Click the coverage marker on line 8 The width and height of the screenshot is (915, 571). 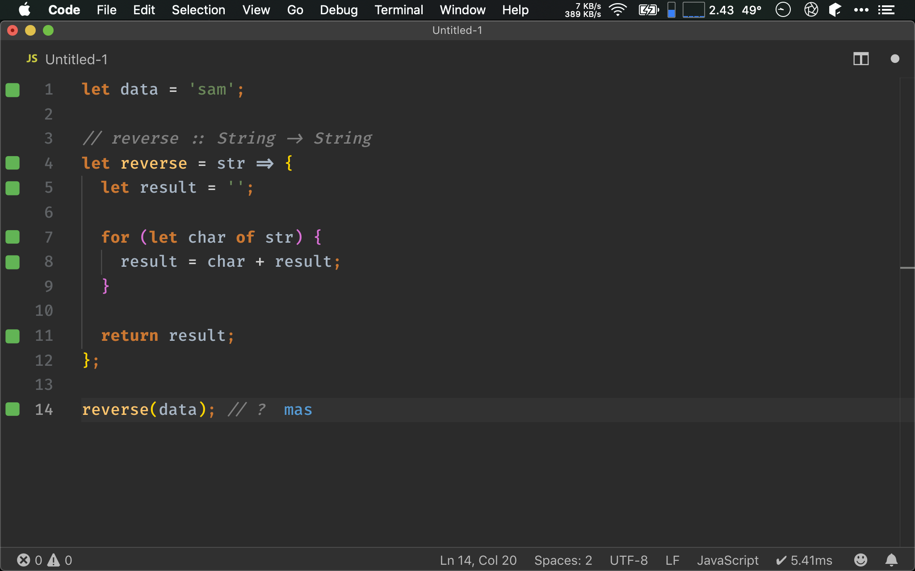coord(13,262)
